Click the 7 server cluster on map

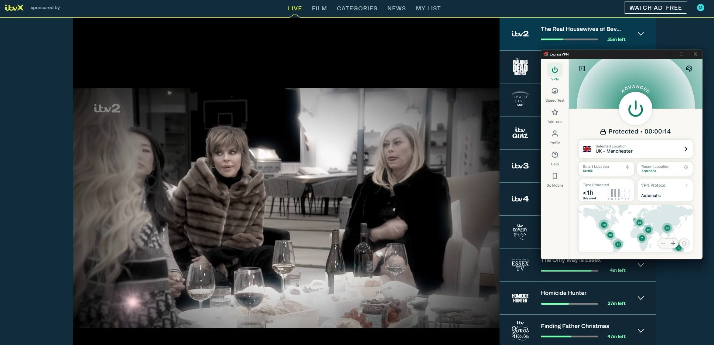point(642,238)
